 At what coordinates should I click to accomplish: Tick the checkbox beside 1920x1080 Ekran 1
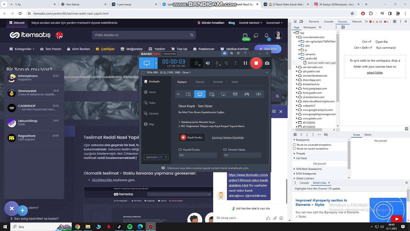coord(143,73)
